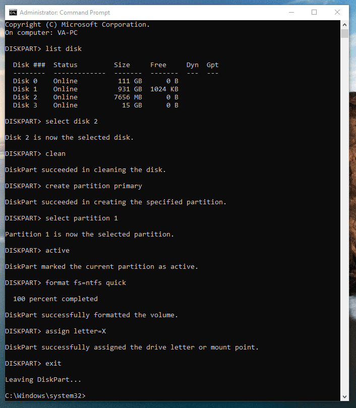Screen dimensions: 356x408
Task: Click the 'create partition primary' command
Action: (94, 186)
